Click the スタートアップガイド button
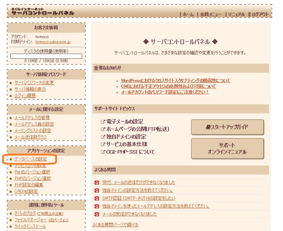 coord(227,127)
